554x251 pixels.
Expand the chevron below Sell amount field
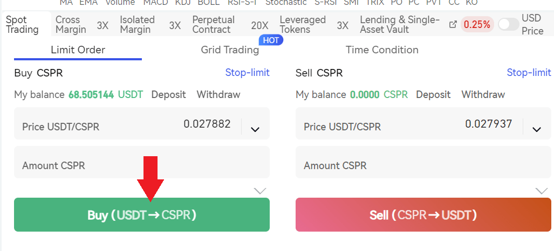542,191
